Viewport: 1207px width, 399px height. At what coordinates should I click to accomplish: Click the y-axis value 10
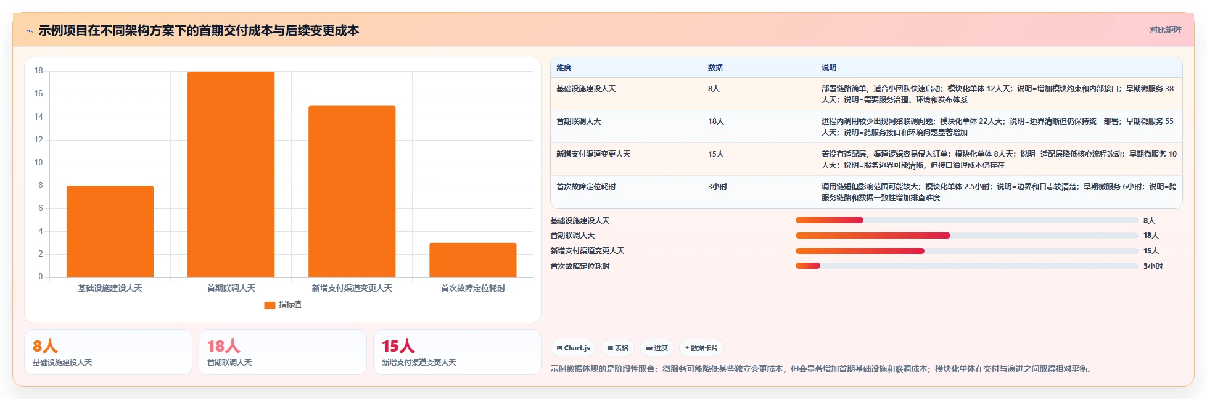[x=38, y=163]
